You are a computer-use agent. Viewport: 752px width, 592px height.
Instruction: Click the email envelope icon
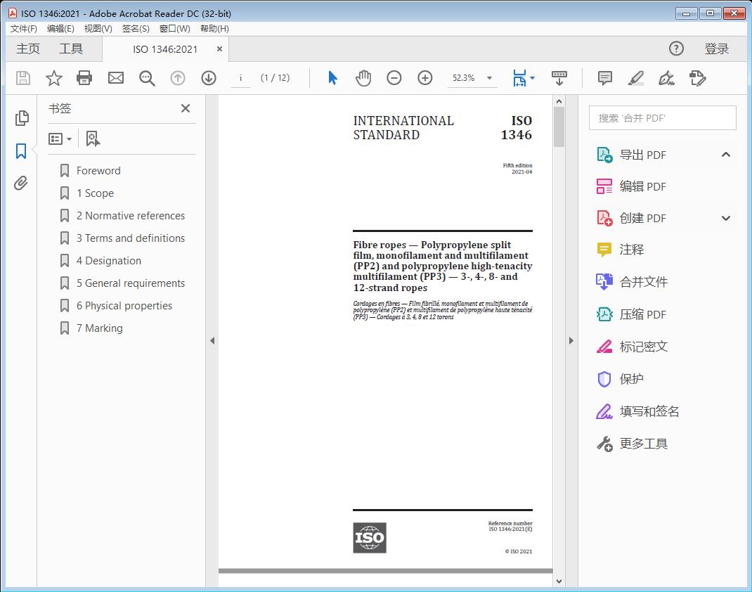[x=116, y=78]
